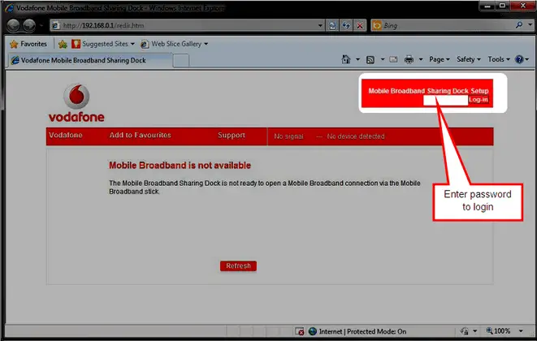Click the 'Mobile Broadband is not available' heading
537x341 pixels.
[180, 166]
